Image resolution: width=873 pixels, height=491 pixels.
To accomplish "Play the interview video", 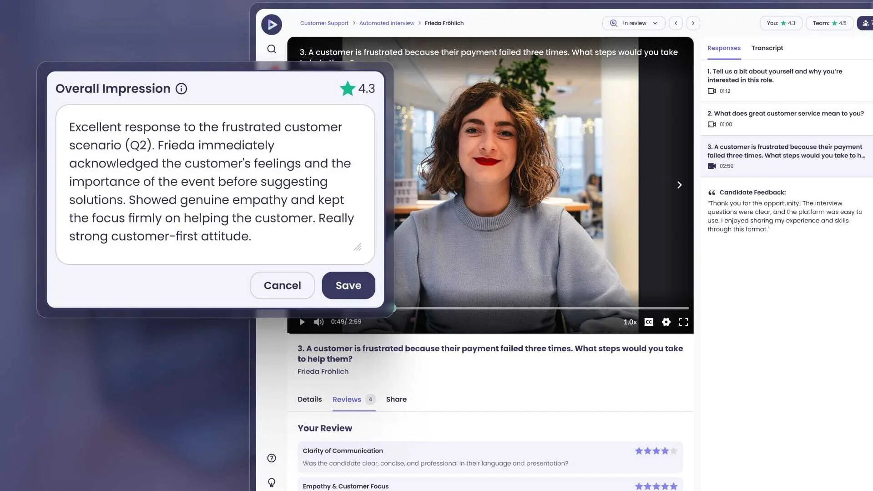I will [x=302, y=322].
